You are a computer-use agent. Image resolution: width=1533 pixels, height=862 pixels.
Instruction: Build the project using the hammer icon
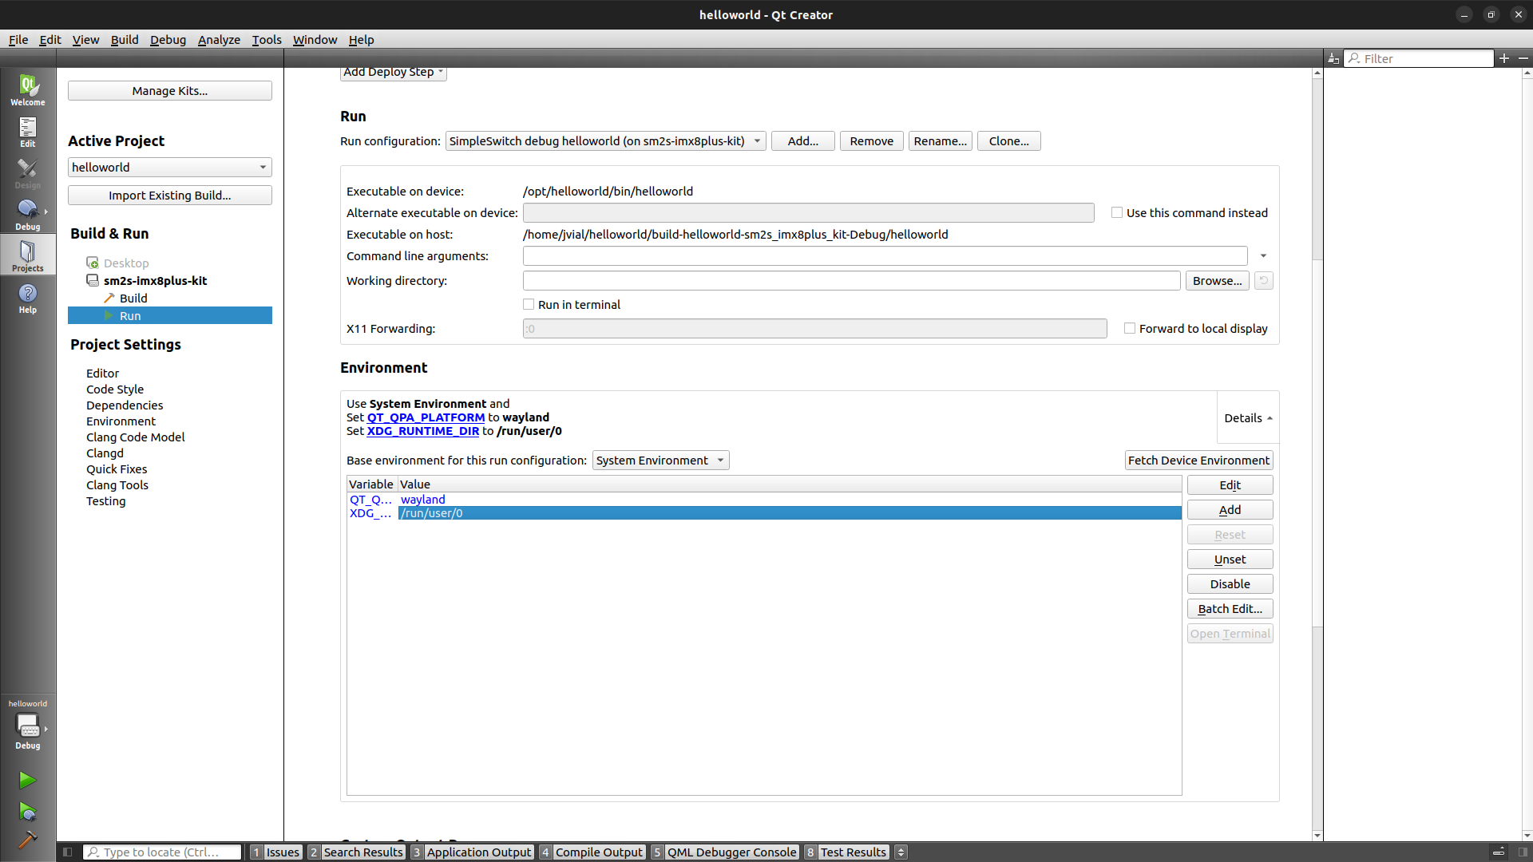27,840
